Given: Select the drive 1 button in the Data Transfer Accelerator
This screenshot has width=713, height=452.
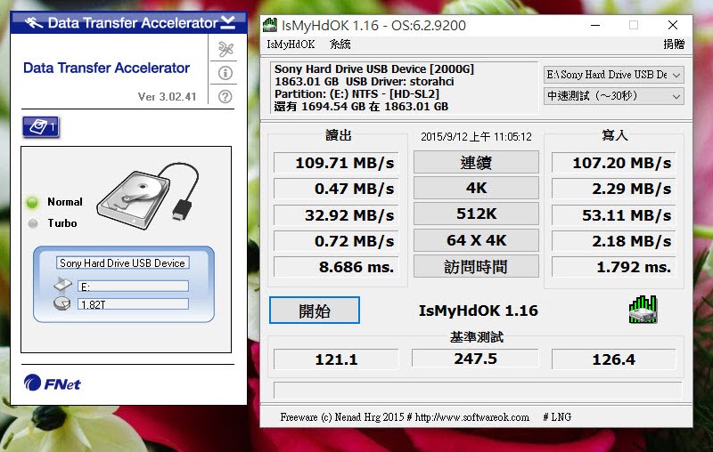Looking at the screenshot, I should click(x=41, y=126).
